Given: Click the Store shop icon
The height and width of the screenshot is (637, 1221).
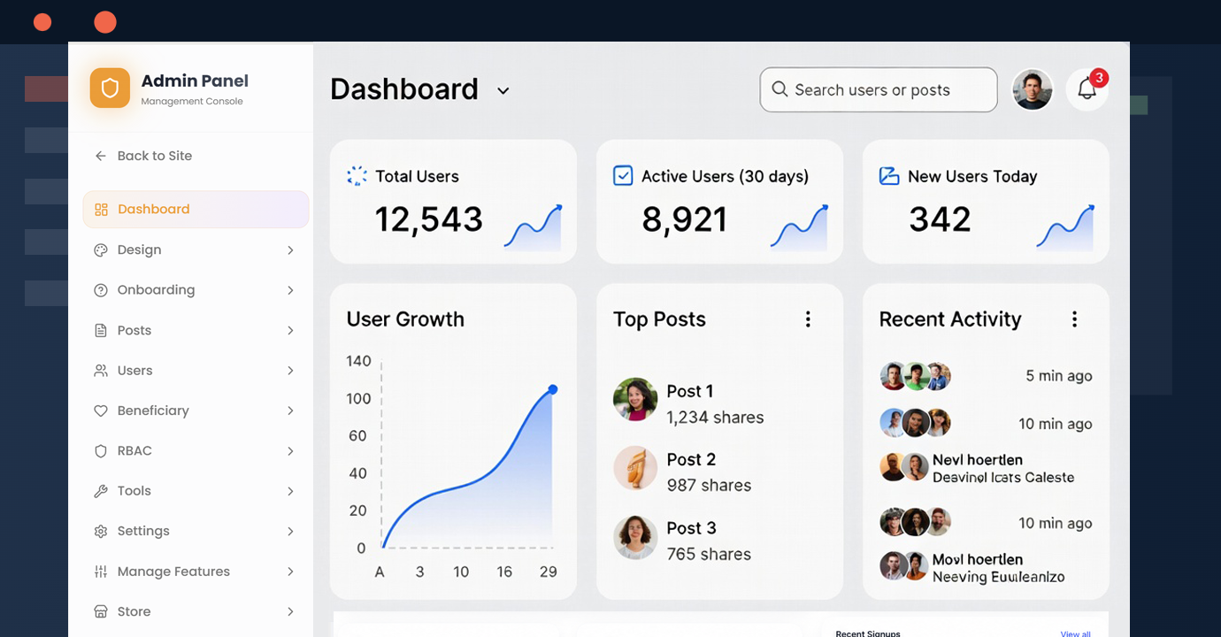Looking at the screenshot, I should (x=101, y=612).
